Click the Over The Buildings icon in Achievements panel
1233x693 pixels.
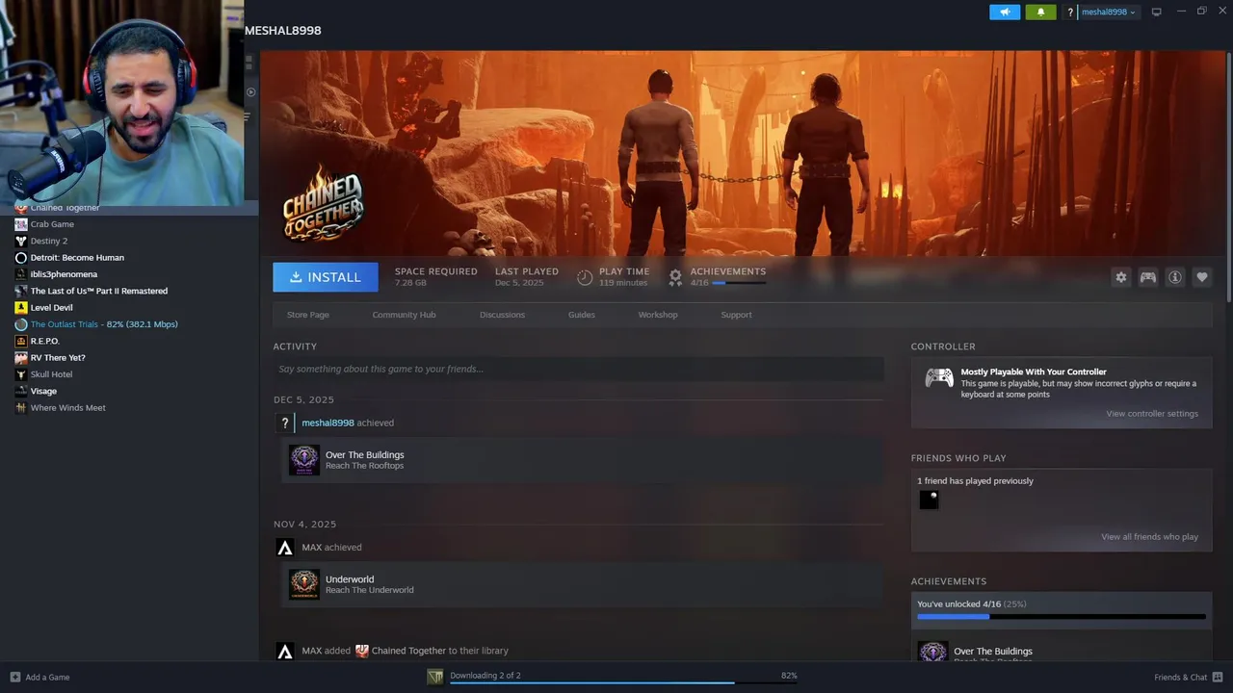pos(932,653)
